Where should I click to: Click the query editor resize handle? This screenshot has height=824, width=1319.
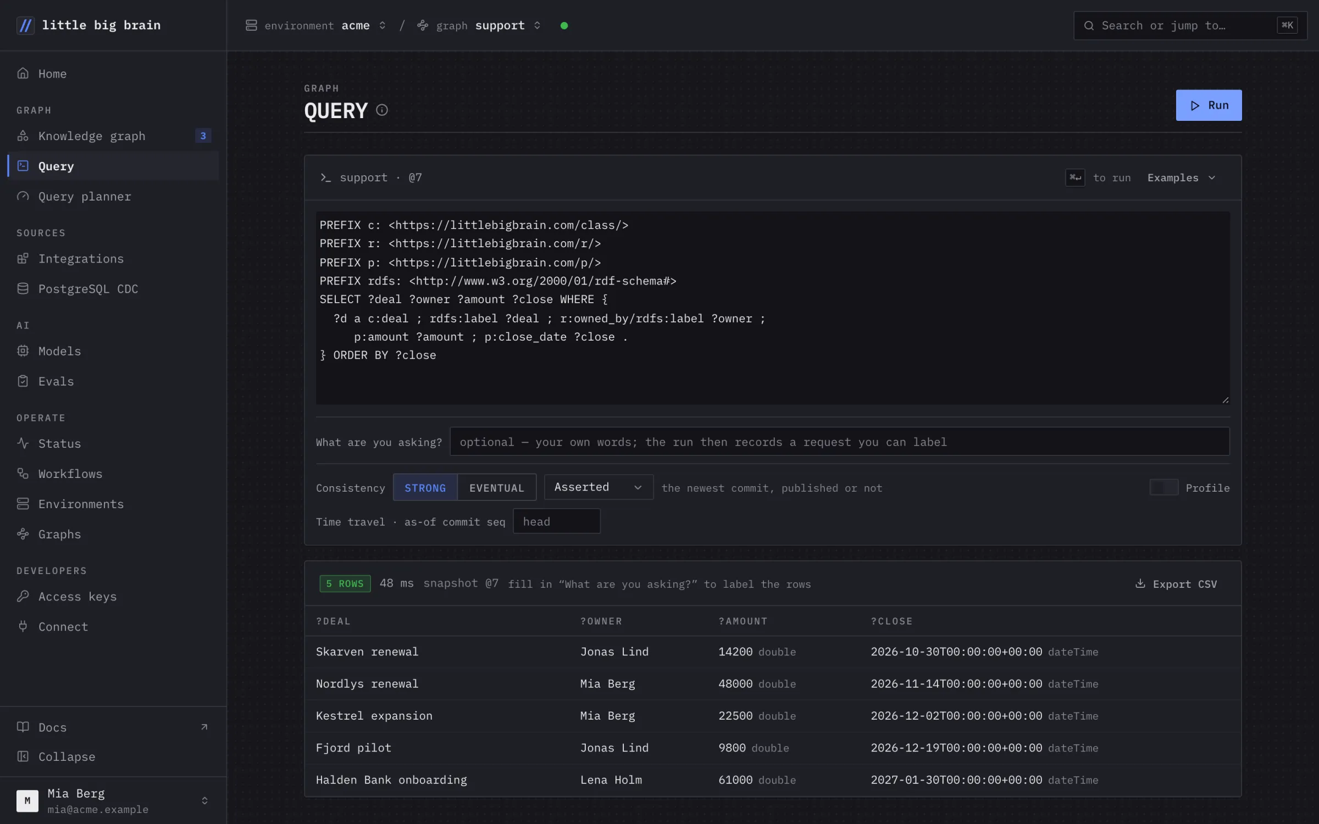tap(1225, 400)
